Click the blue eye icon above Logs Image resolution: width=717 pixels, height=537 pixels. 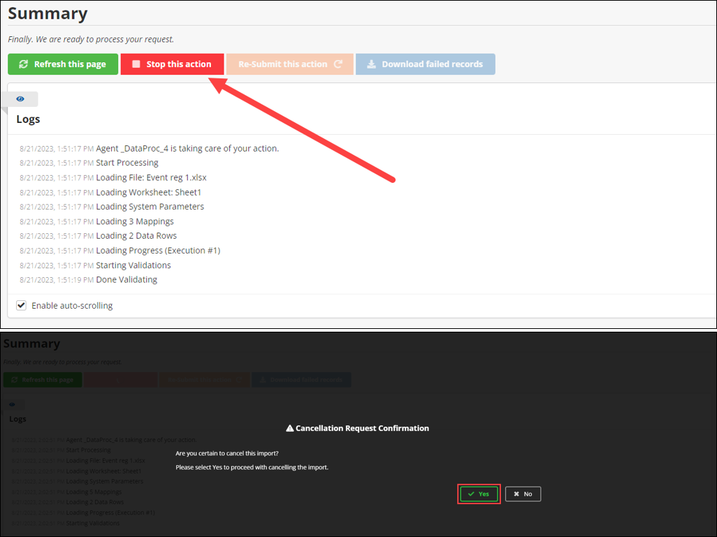(x=20, y=99)
